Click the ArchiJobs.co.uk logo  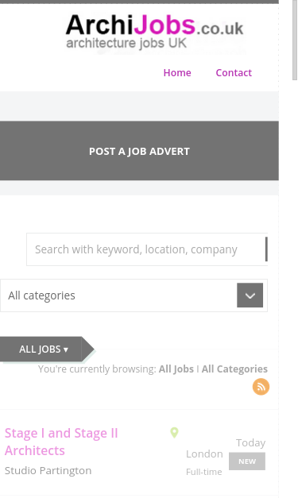pyautogui.click(x=155, y=33)
